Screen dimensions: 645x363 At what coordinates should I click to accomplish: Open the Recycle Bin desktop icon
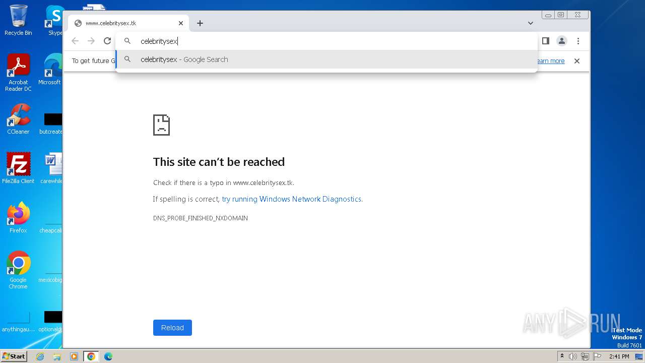[x=18, y=20]
